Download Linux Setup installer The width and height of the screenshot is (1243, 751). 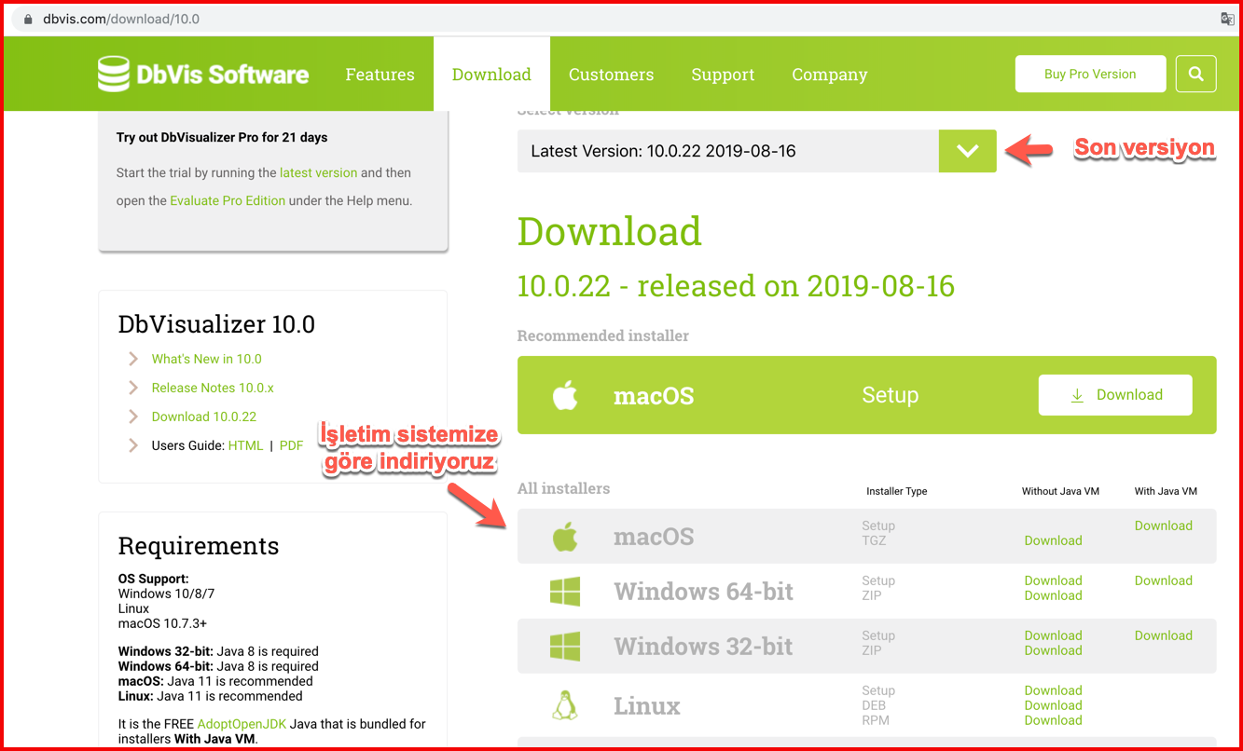coord(1053,690)
